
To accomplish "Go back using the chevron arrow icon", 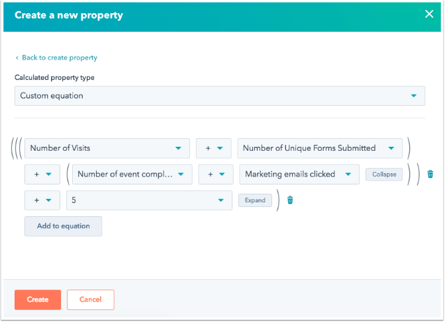I will (17, 58).
